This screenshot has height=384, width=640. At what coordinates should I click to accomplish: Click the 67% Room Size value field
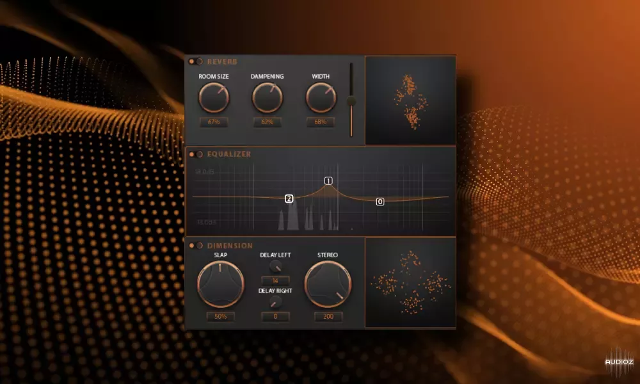(214, 122)
